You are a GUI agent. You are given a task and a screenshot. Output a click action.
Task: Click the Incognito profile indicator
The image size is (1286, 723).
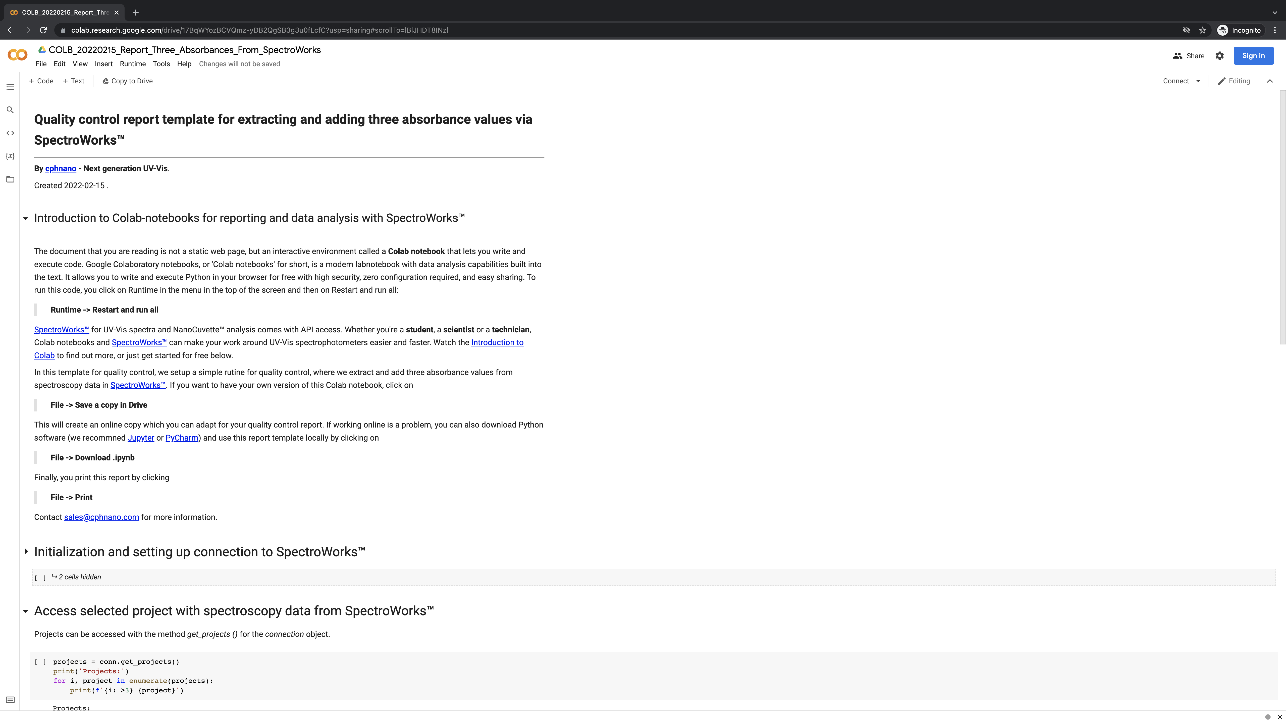pyautogui.click(x=1239, y=30)
